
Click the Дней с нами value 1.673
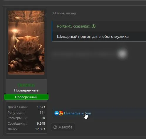(41, 107)
